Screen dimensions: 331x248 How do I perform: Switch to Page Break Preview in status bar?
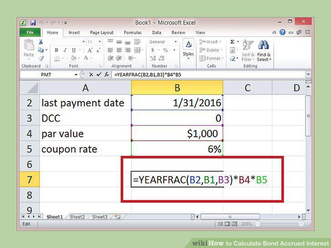(234, 224)
